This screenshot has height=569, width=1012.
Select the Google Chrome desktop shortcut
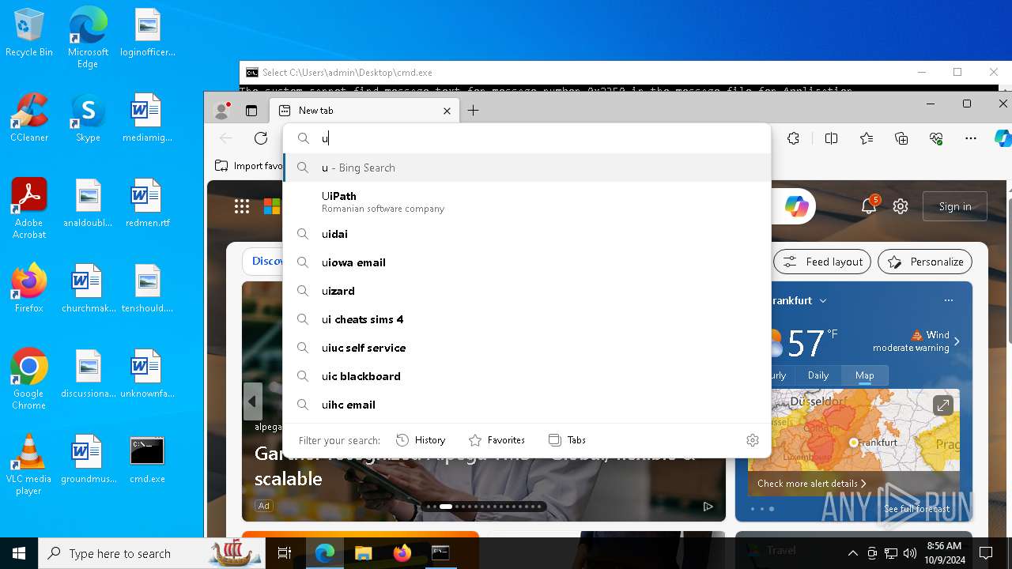29,379
